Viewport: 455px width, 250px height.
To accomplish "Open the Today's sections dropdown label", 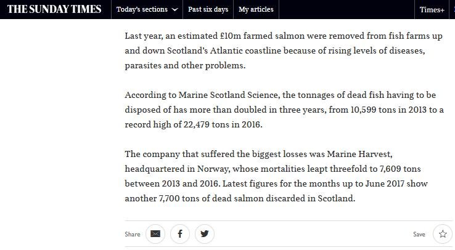I will [142, 10].
